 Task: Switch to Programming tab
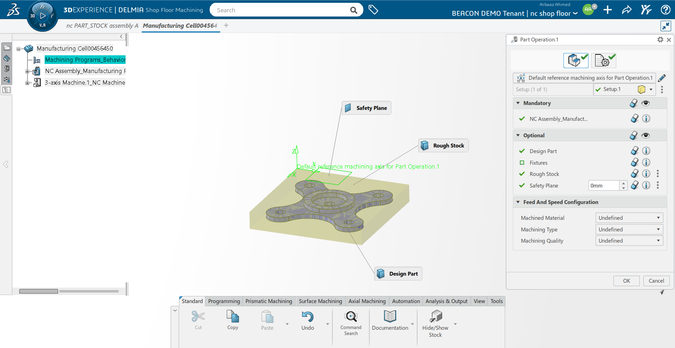pos(224,301)
